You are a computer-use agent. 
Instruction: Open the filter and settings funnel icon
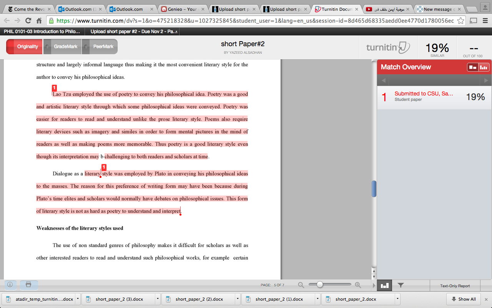[x=401, y=285]
